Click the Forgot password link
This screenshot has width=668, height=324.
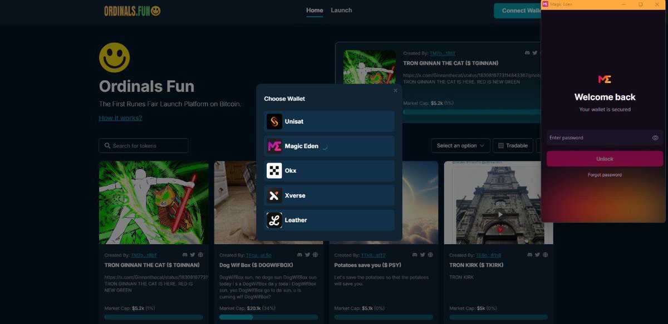coord(605,175)
